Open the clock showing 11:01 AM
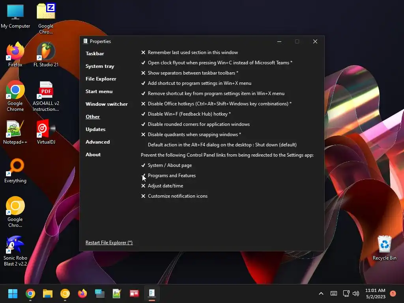The height and width of the screenshot is (303, 404). tap(376, 294)
